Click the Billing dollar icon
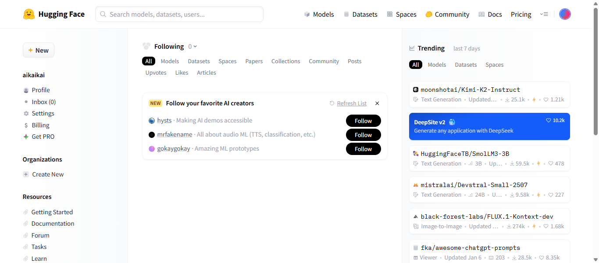Image resolution: width=599 pixels, height=263 pixels. click(x=26, y=125)
